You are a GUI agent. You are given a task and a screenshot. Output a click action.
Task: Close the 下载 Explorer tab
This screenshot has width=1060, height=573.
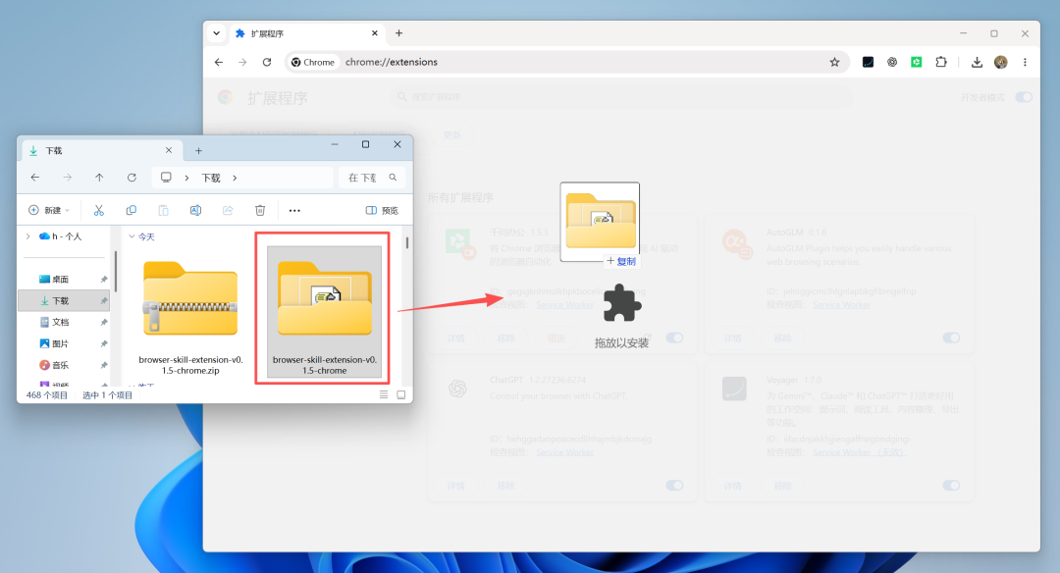(x=169, y=151)
